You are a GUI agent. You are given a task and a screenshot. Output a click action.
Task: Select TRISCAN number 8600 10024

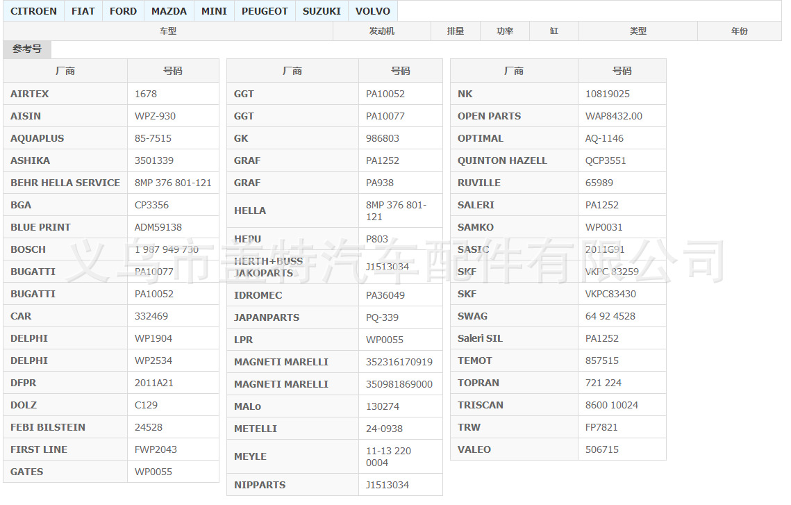point(622,405)
